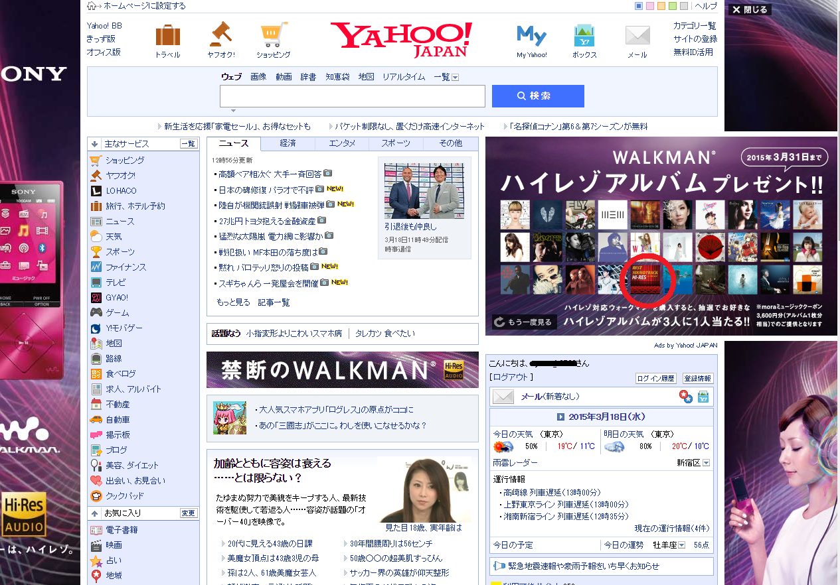Click the ファイナンス chart icon in sidebar

96,267
